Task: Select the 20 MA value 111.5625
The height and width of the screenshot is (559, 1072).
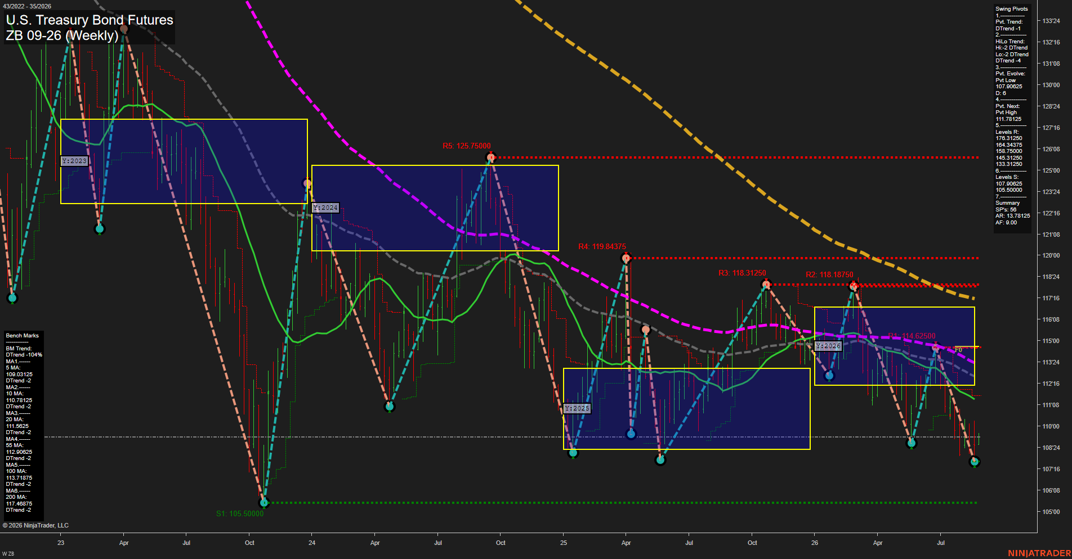Action: coord(17,426)
